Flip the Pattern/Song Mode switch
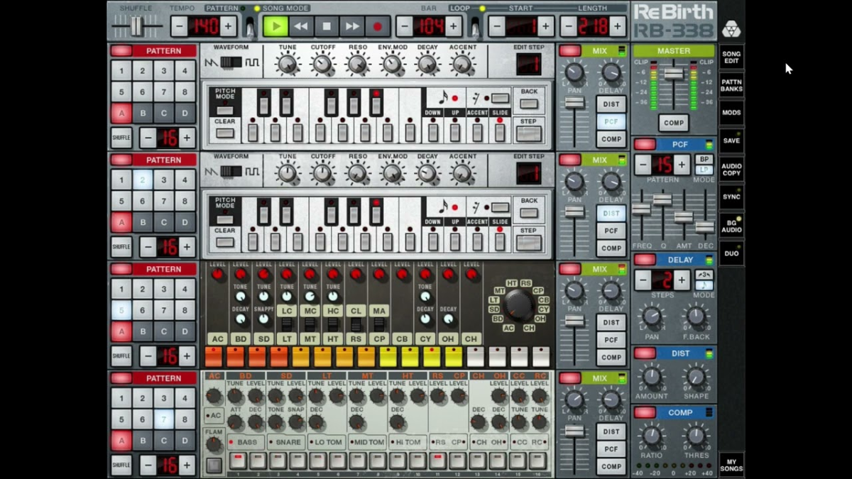The image size is (852, 479). [250, 28]
